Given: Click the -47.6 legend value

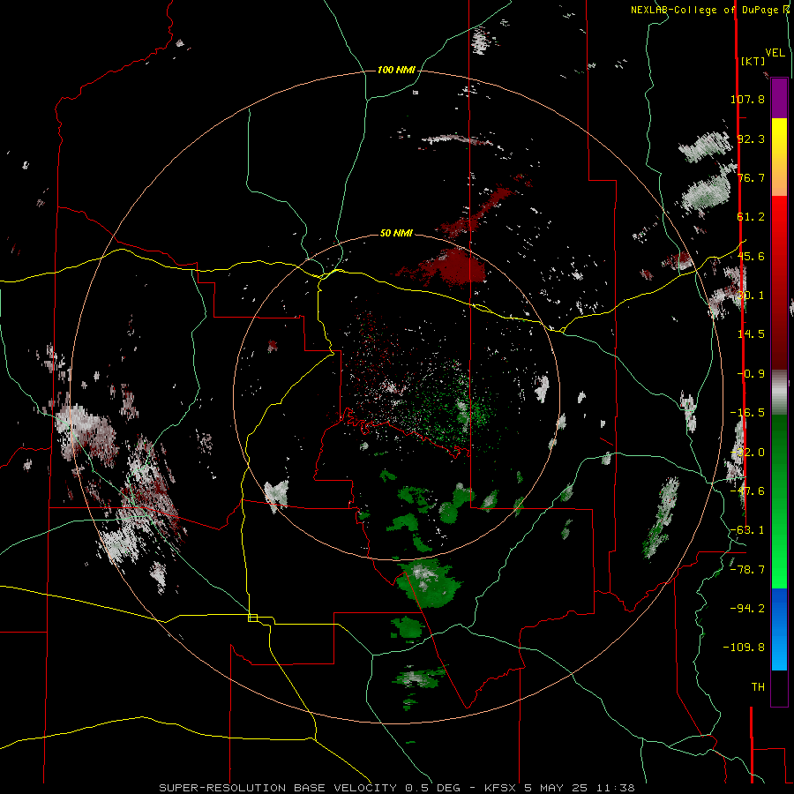Looking at the screenshot, I should click(747, 491).
